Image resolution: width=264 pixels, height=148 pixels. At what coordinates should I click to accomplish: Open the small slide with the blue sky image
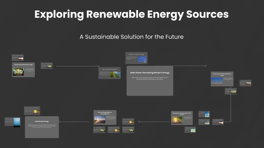tap(204, 114)
